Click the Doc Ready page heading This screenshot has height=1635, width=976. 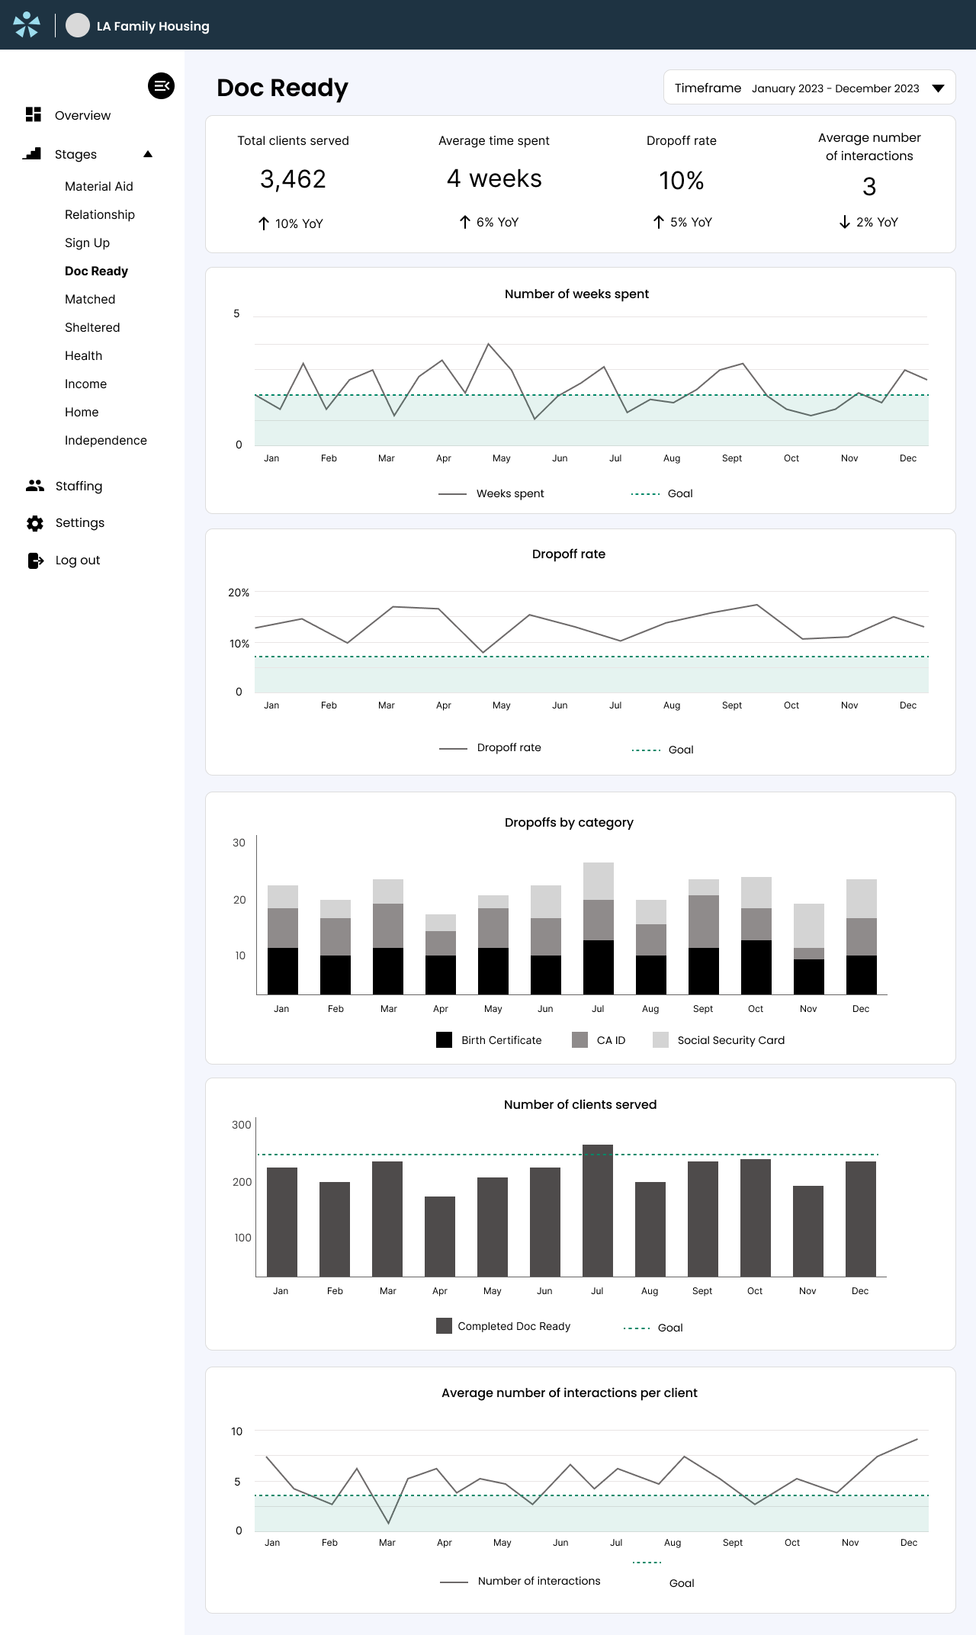282,88
